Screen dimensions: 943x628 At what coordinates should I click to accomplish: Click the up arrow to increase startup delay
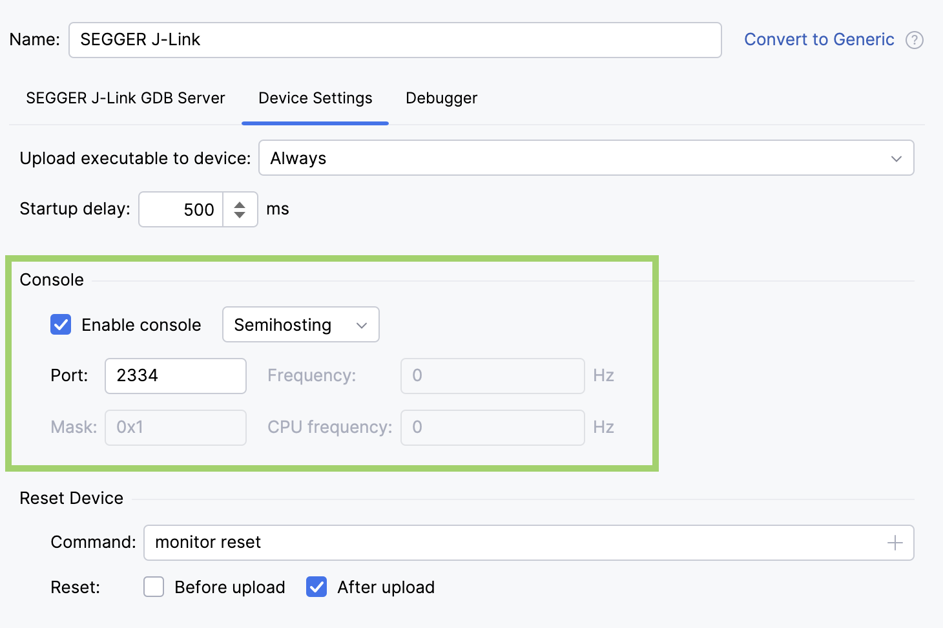click(x=240, y=203)
